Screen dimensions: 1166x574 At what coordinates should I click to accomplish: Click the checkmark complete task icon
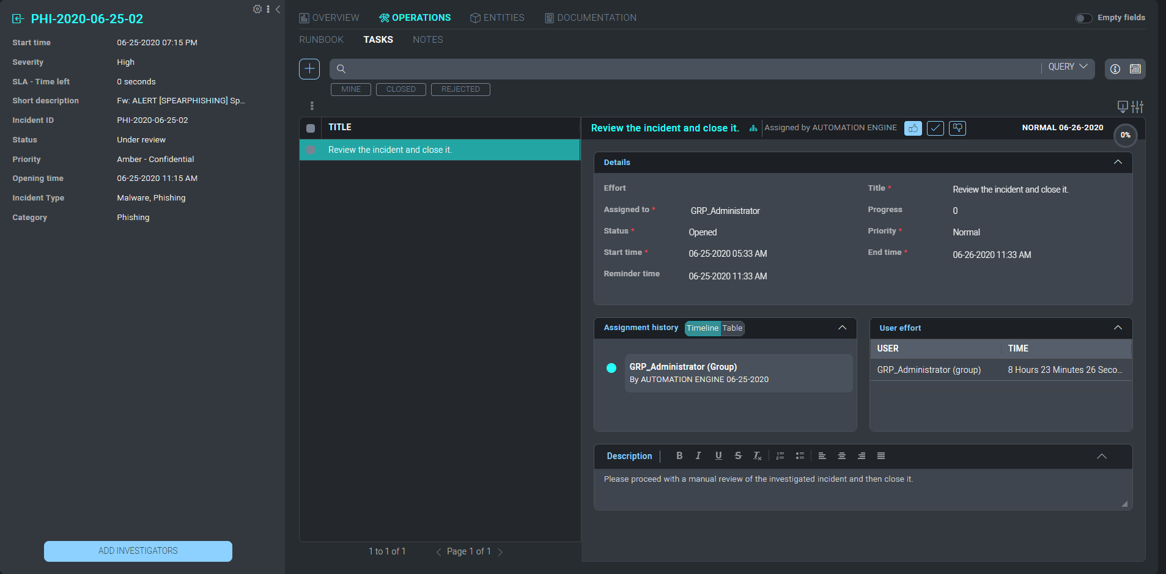point(935,128)
